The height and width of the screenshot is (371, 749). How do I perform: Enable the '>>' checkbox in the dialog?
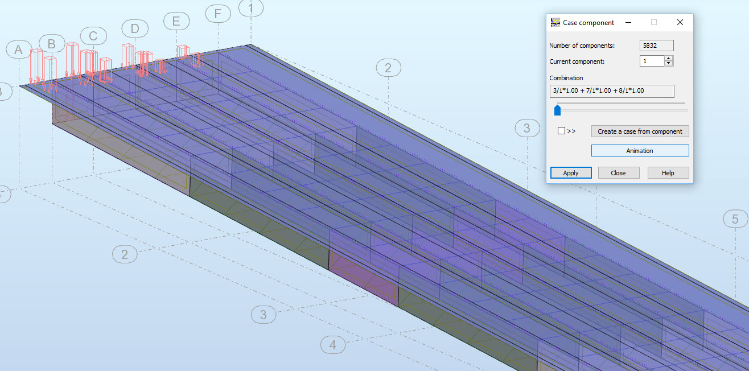pos(562,130)
